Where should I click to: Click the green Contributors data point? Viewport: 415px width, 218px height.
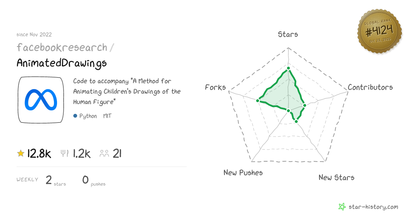pos(305,105)
